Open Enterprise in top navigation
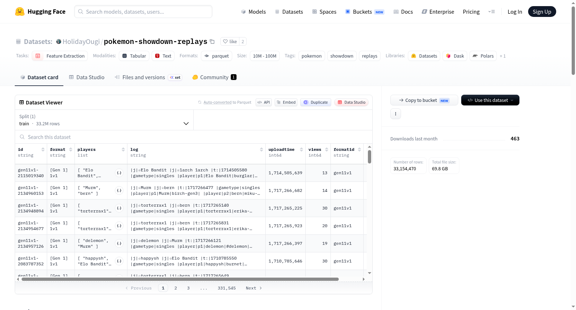The width and height of the screenshot is (576, 310). (x=438, y=12)
